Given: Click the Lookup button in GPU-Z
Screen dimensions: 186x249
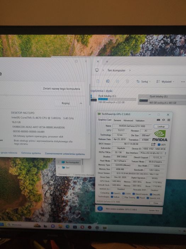Looking at the screenshot, I should tap(161, 126).
